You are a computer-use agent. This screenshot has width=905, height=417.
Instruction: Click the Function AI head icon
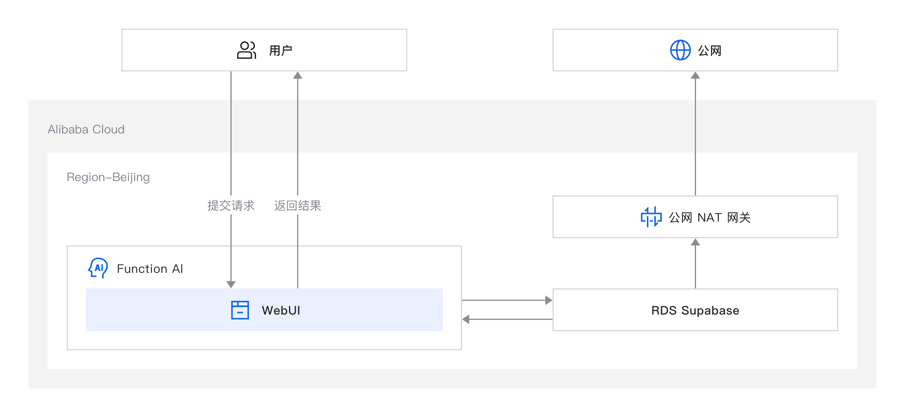(x=98, y=268)
